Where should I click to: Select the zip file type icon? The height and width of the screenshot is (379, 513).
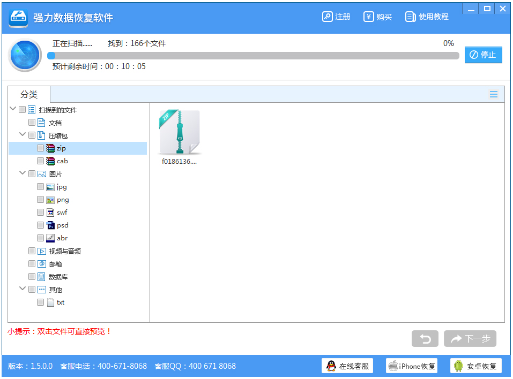51,148
